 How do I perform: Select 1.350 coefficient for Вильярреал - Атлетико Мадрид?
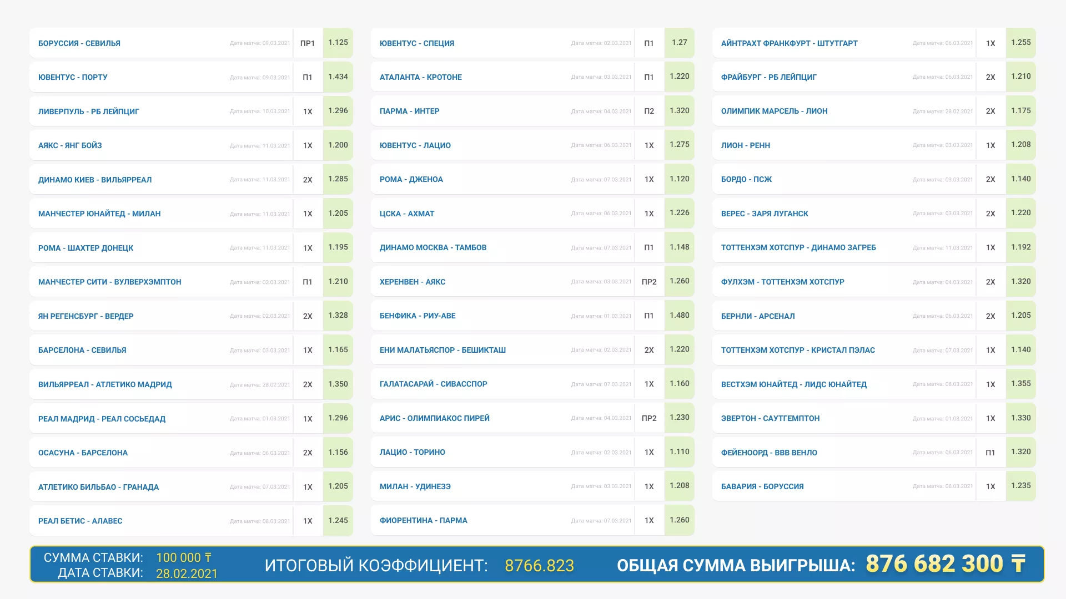pyautogui.click(x=338, y=384)
